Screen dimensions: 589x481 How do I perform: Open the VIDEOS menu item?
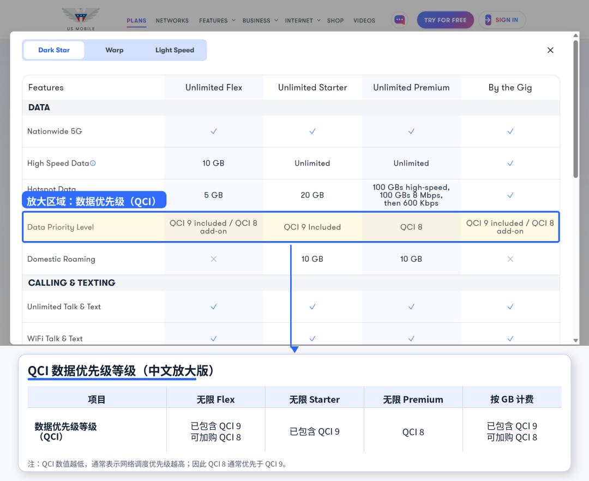pos(364,21)
